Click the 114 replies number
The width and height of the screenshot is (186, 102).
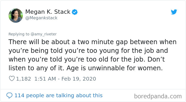pyautogui.click(x=19, y=95)
